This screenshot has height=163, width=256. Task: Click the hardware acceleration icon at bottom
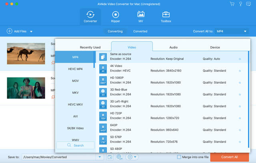pyautogui.click(x=119, y=157)
